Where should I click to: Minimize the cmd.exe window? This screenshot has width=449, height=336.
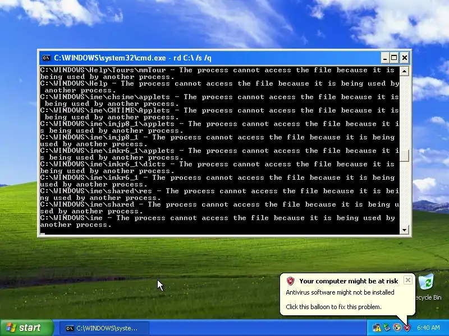click(x=385, y=58)
